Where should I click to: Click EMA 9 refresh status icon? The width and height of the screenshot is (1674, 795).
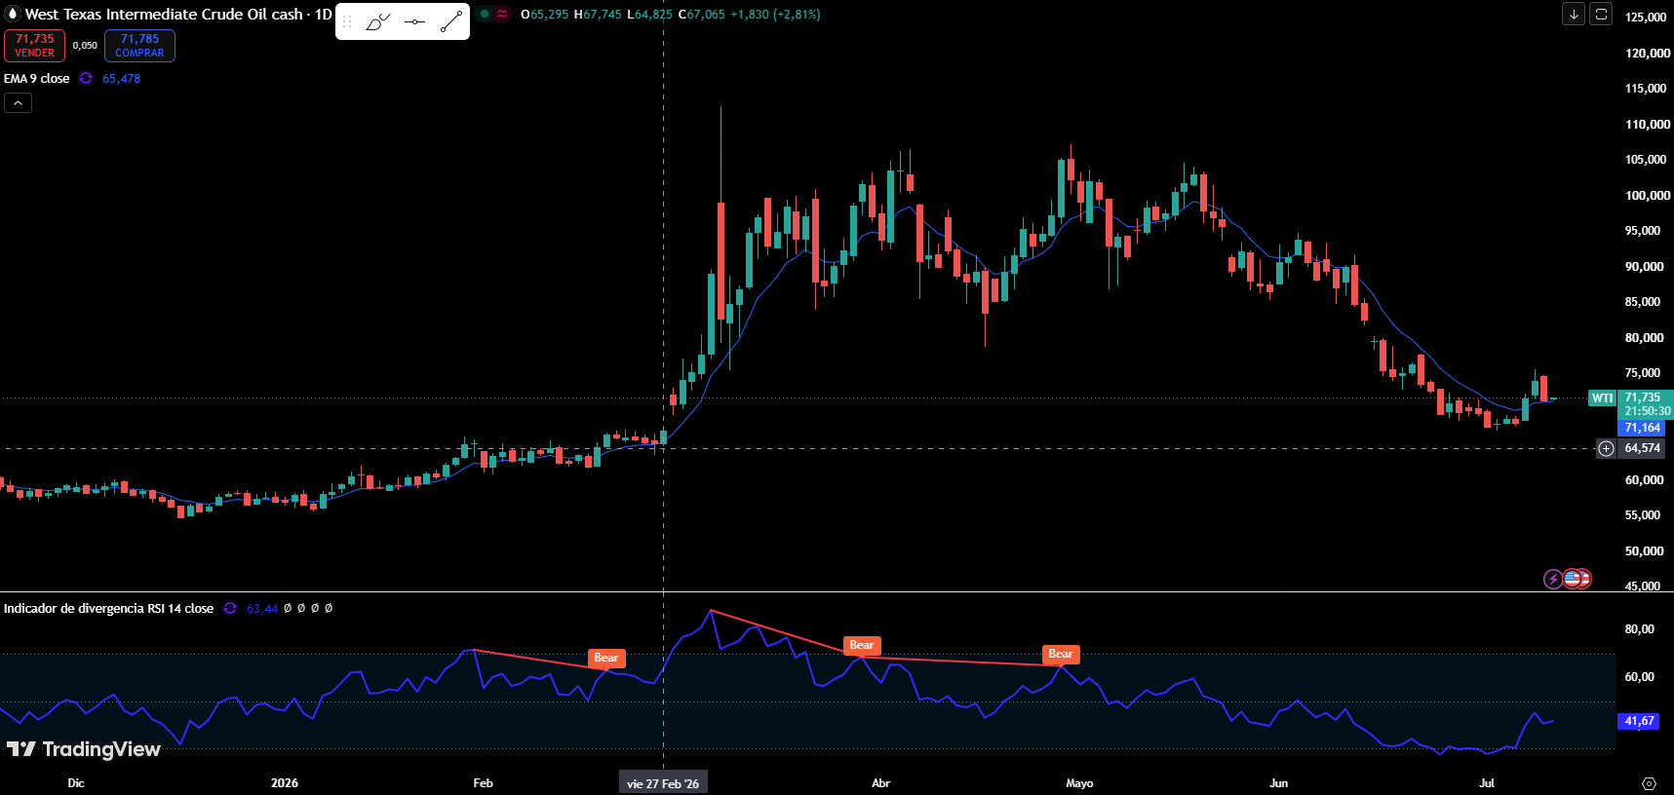coord(86,78)
